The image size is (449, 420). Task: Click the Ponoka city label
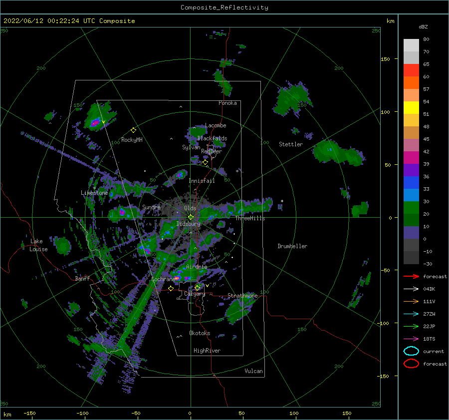(227, 103)
